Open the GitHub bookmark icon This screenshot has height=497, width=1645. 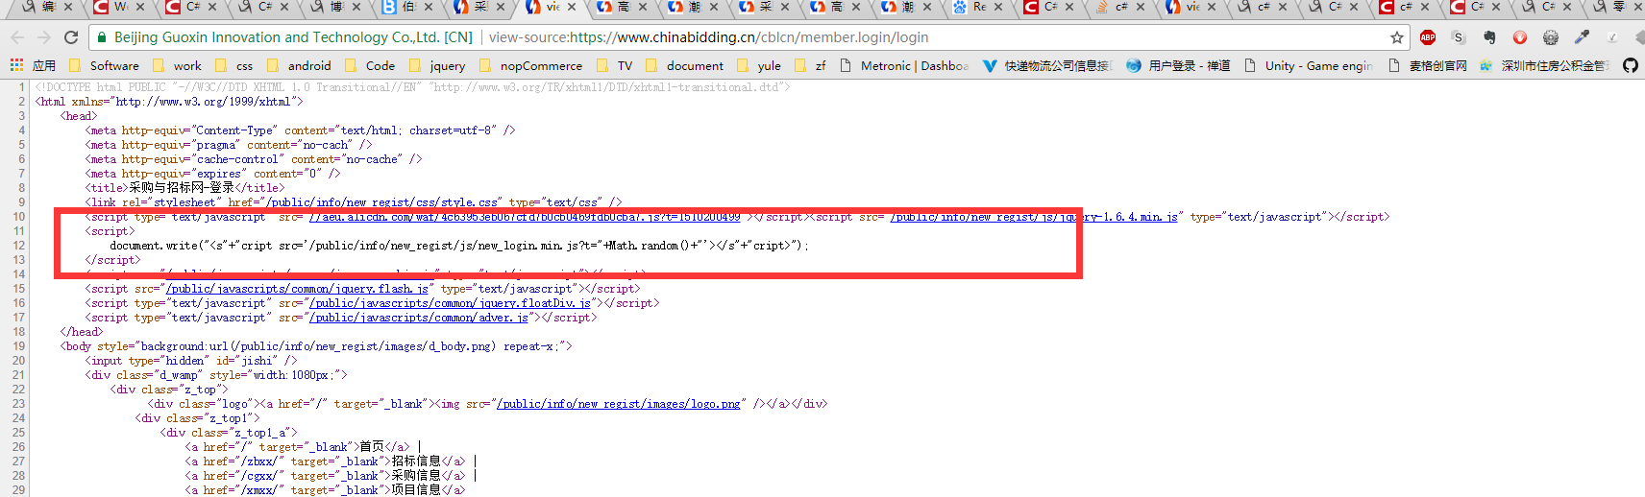coord(1630,65)
